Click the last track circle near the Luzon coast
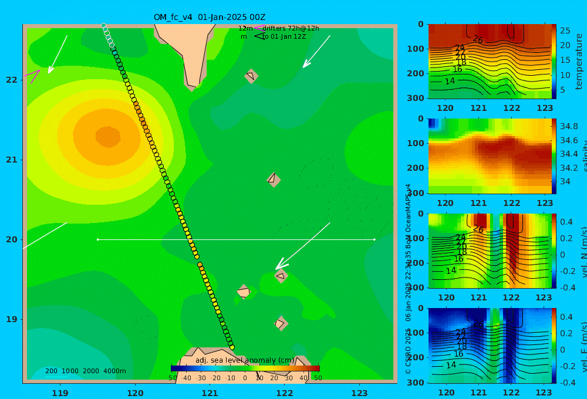 pyautogui.click(x=232, y=347)
